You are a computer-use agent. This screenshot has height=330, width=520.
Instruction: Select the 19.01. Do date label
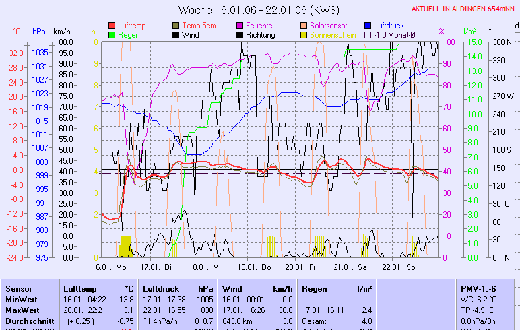[x=258, y=267]
